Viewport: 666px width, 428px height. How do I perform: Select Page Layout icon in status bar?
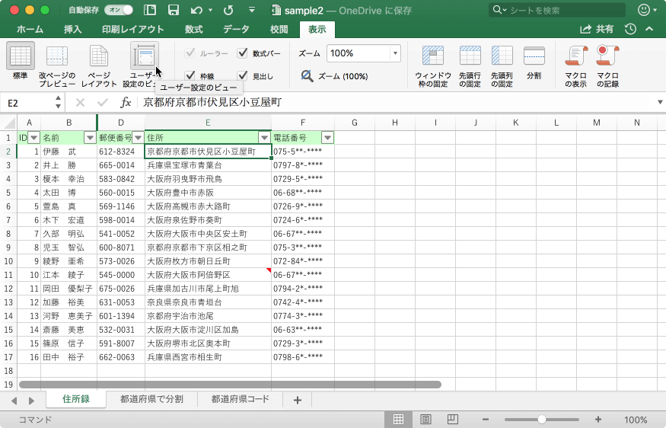[x=425, y=420]
